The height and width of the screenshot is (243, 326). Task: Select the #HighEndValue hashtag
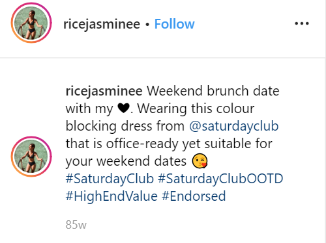pyautogui.click(x=111, y=196)
